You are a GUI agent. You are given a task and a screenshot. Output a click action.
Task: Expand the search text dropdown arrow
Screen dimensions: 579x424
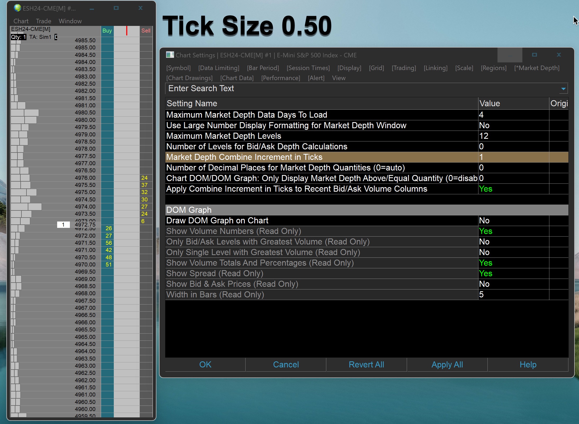[x=563, y=89]
